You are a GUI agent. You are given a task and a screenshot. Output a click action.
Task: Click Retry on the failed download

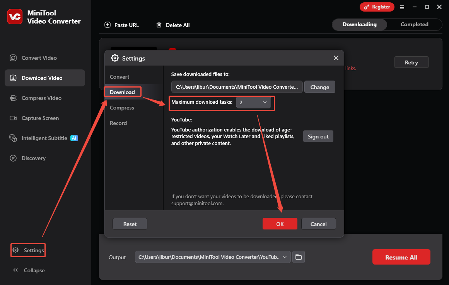tap(411, 62)
